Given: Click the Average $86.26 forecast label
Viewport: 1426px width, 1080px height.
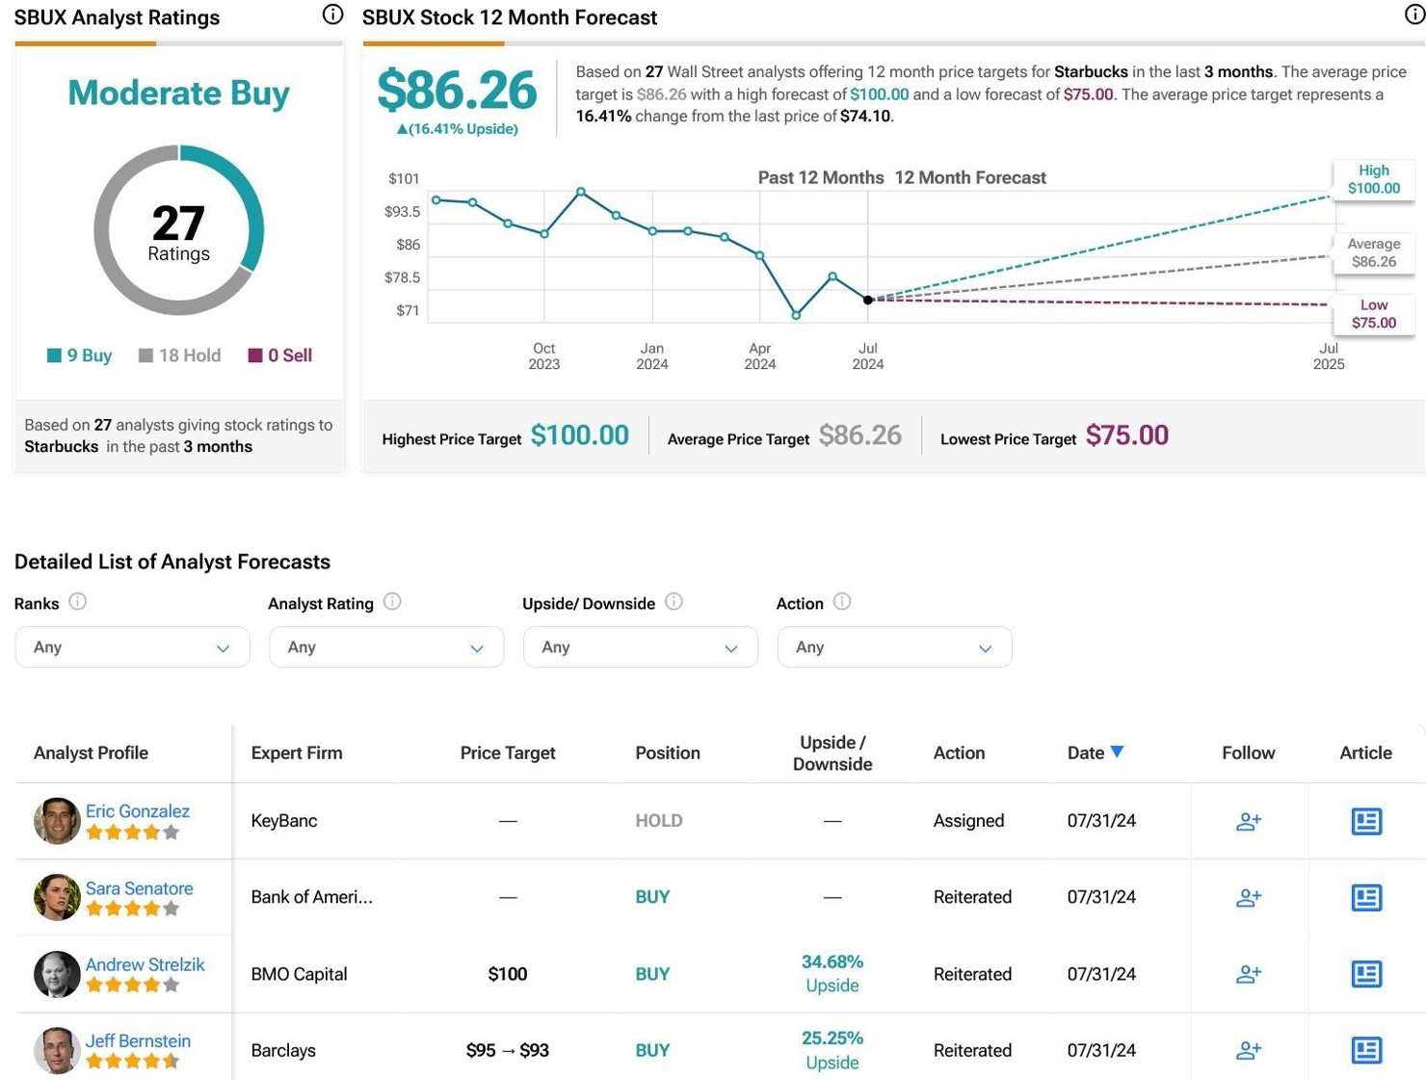Looking at the screenshot, I should click(x=1374, y=252).
